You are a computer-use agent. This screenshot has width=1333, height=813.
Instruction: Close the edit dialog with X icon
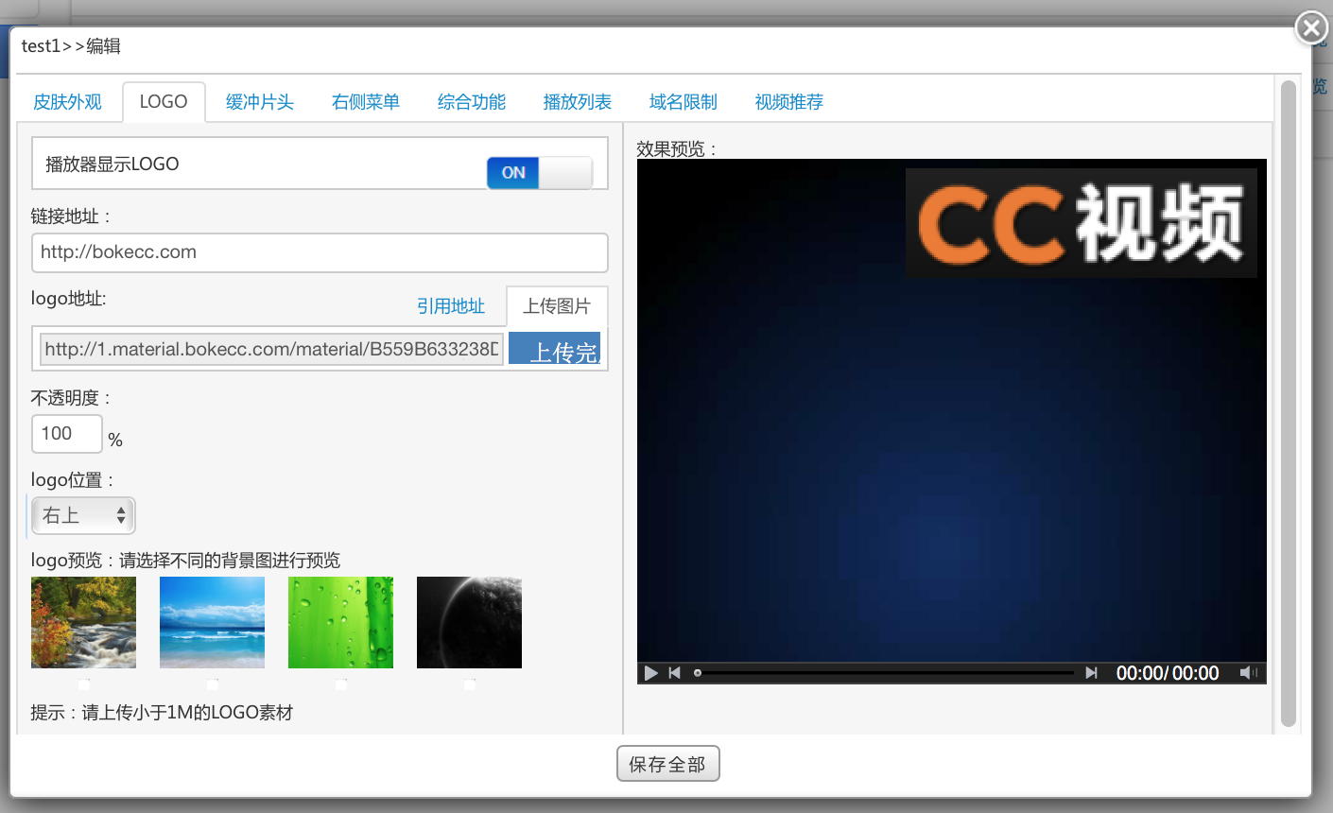(1310, 29)
